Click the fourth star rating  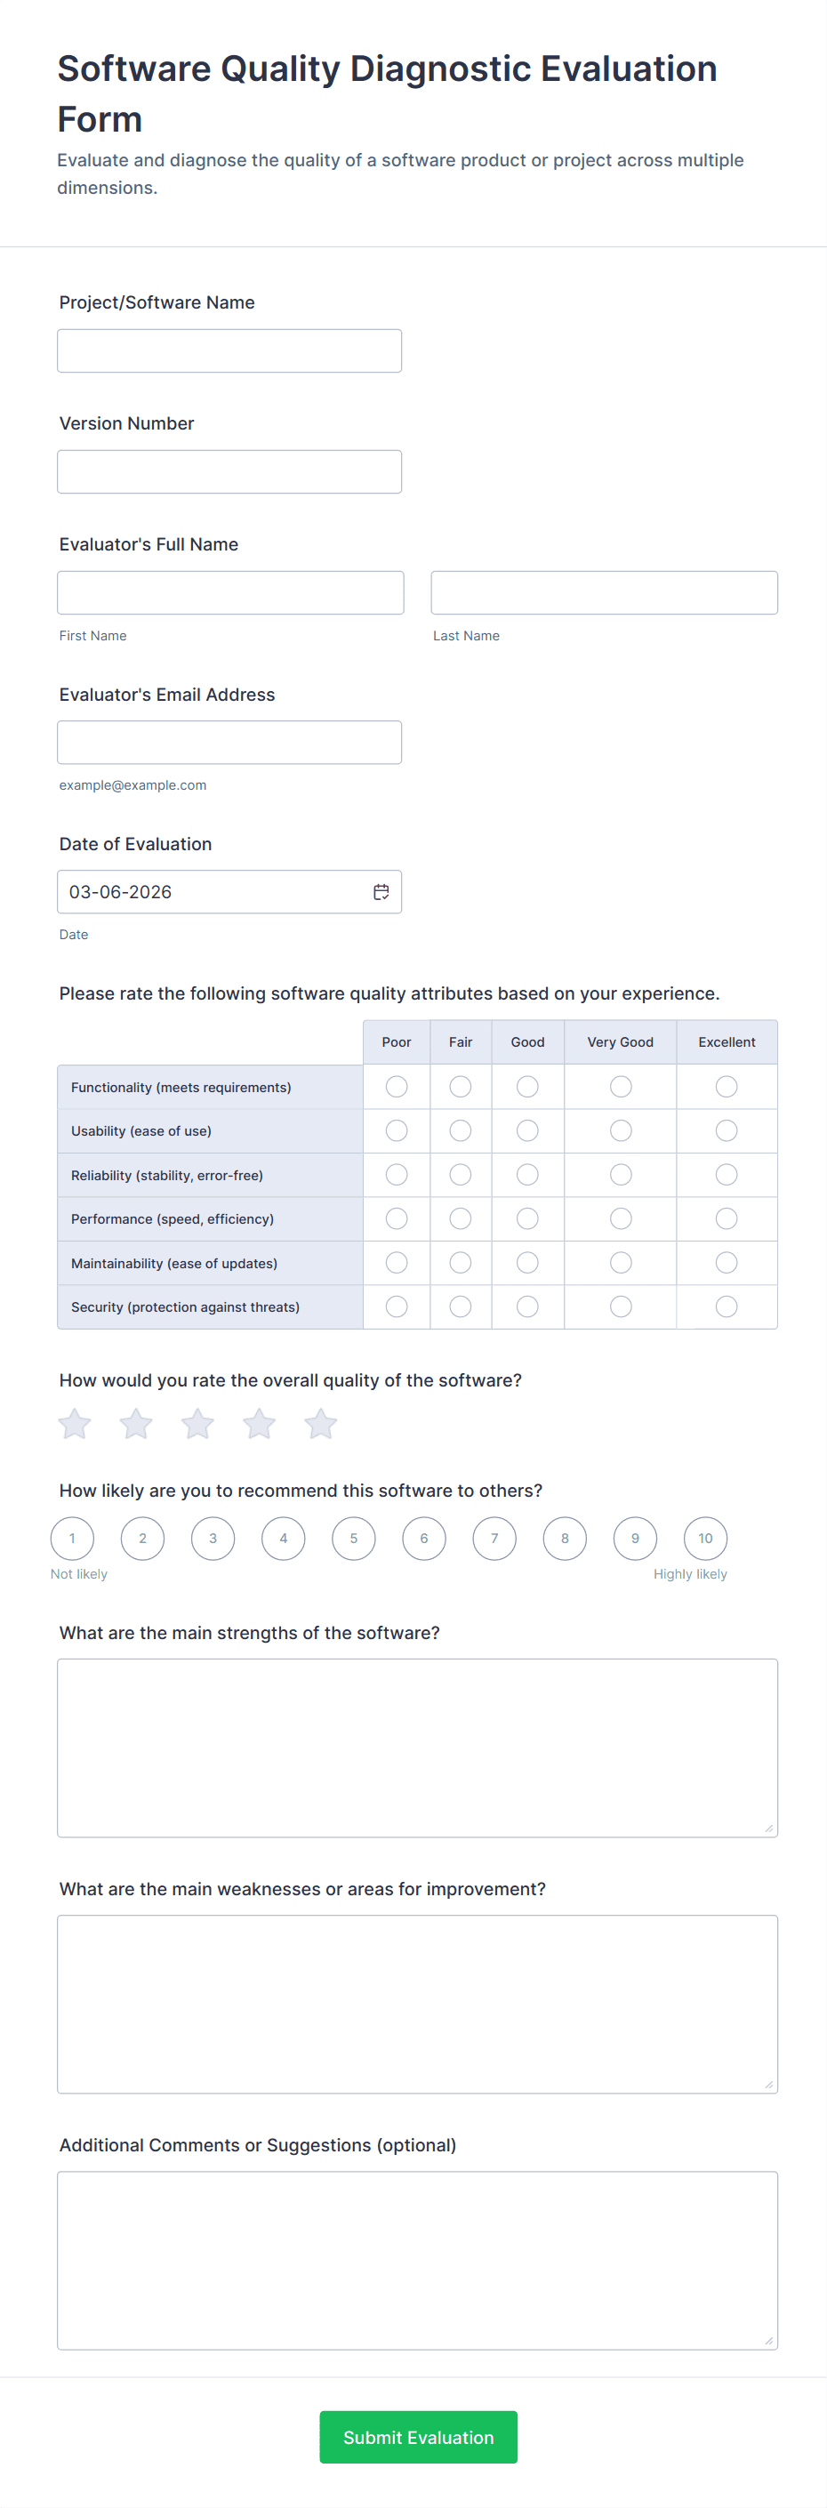[259, 1423]
